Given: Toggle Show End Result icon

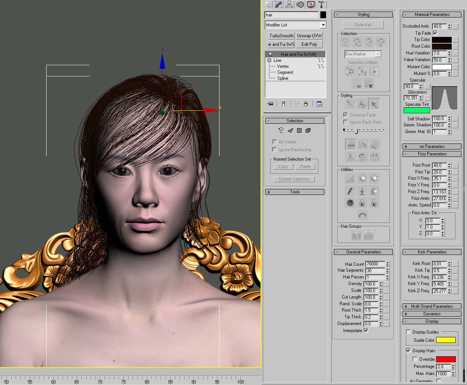Looking at the screenshot, I should click(284, 104).
